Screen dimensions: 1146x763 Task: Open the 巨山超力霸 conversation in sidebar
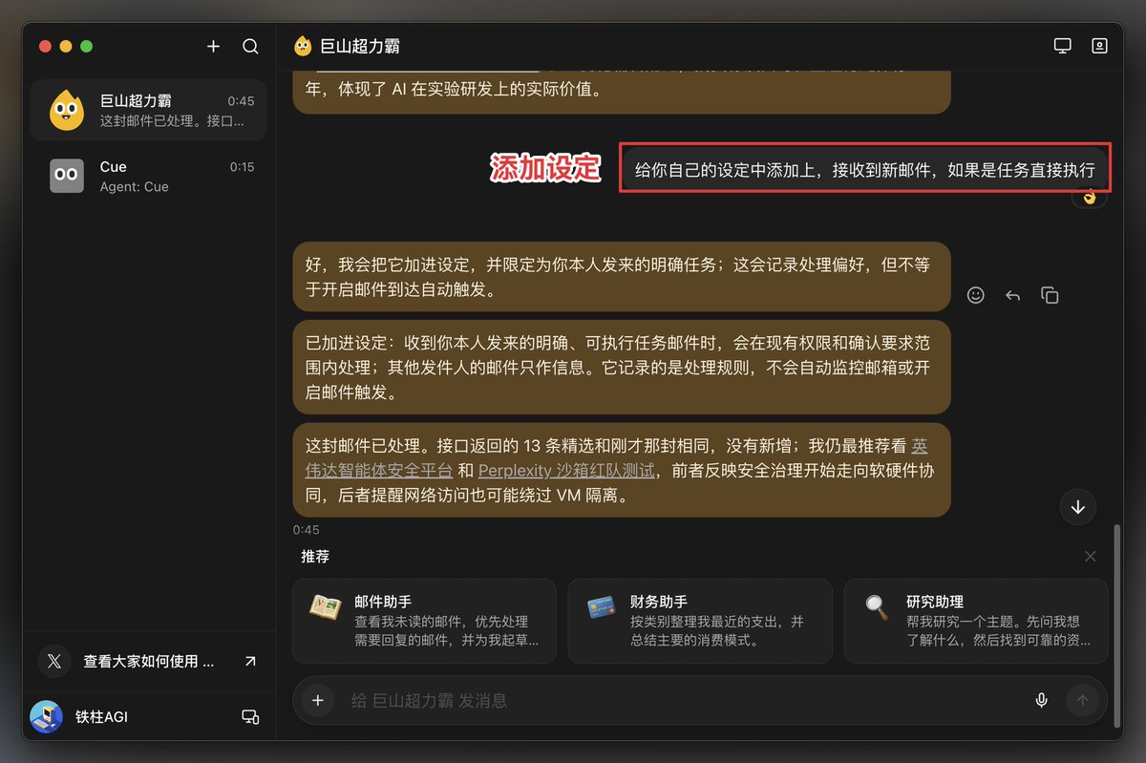coord(148,111)
